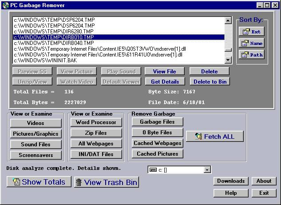Click the PC Garbage Remover title bar icon
The height and width of the screenshot is (205, 281).
click(x=6, y=5)
